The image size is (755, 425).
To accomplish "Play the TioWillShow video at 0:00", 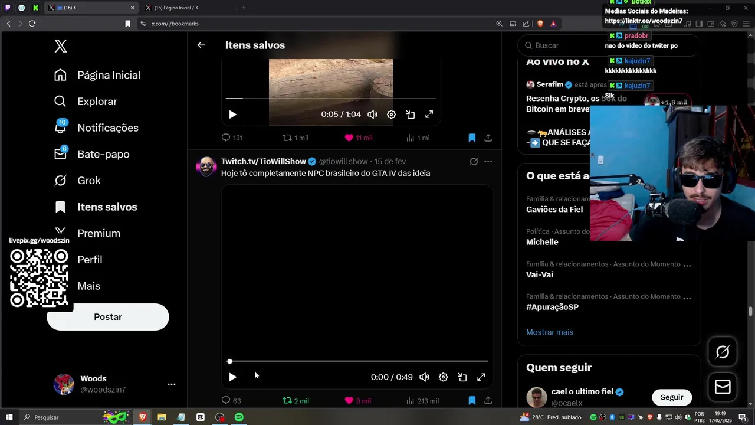I will point(232,377).
